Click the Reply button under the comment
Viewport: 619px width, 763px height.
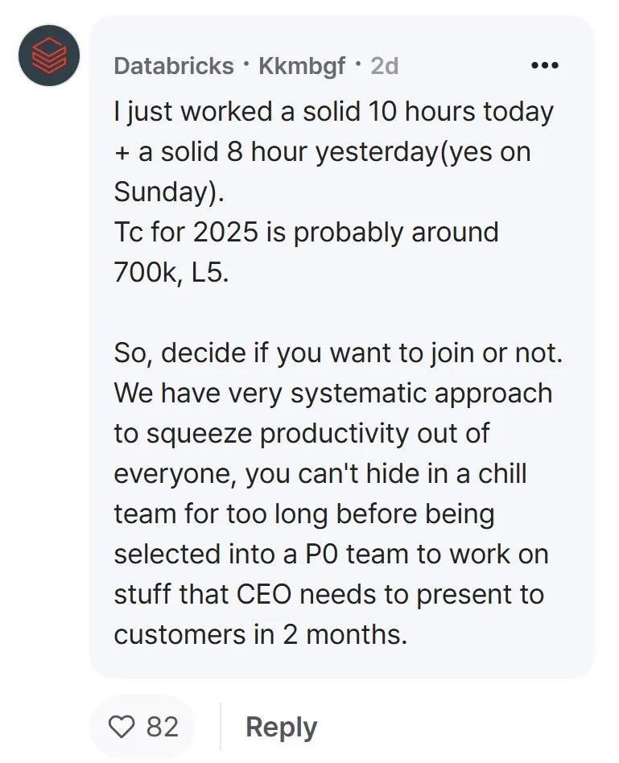(281, 728)
